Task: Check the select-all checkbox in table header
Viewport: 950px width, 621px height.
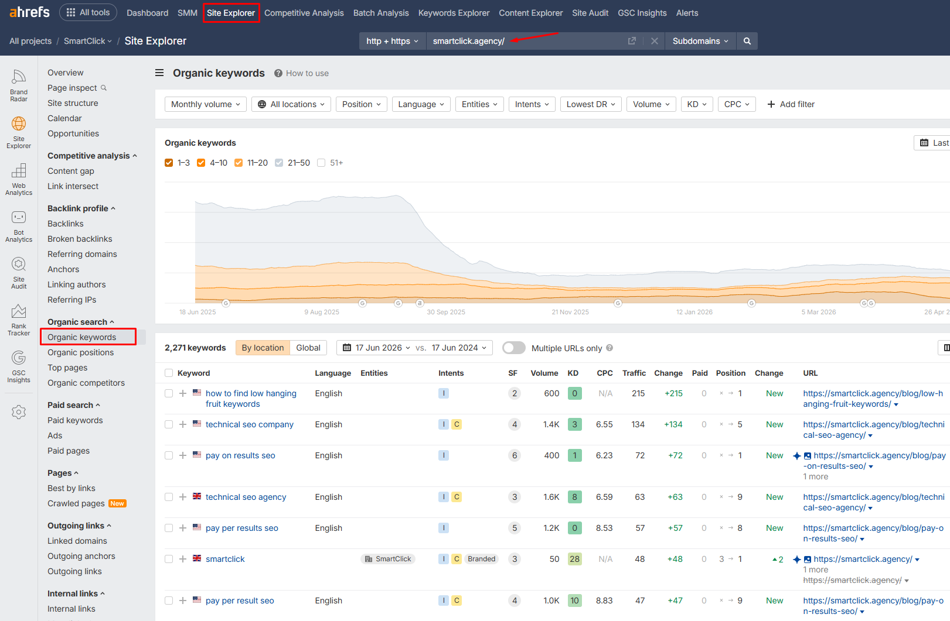Action: 169,373
